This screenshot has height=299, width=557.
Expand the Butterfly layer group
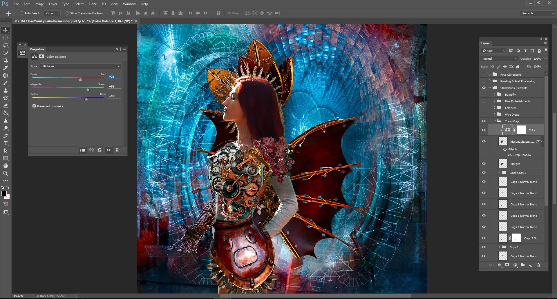pos(495,94)
